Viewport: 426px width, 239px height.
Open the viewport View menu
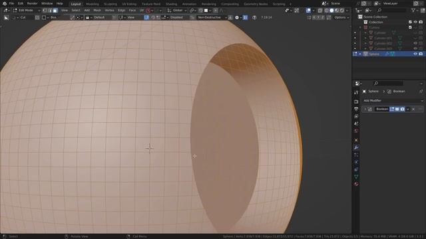point(65,11)
